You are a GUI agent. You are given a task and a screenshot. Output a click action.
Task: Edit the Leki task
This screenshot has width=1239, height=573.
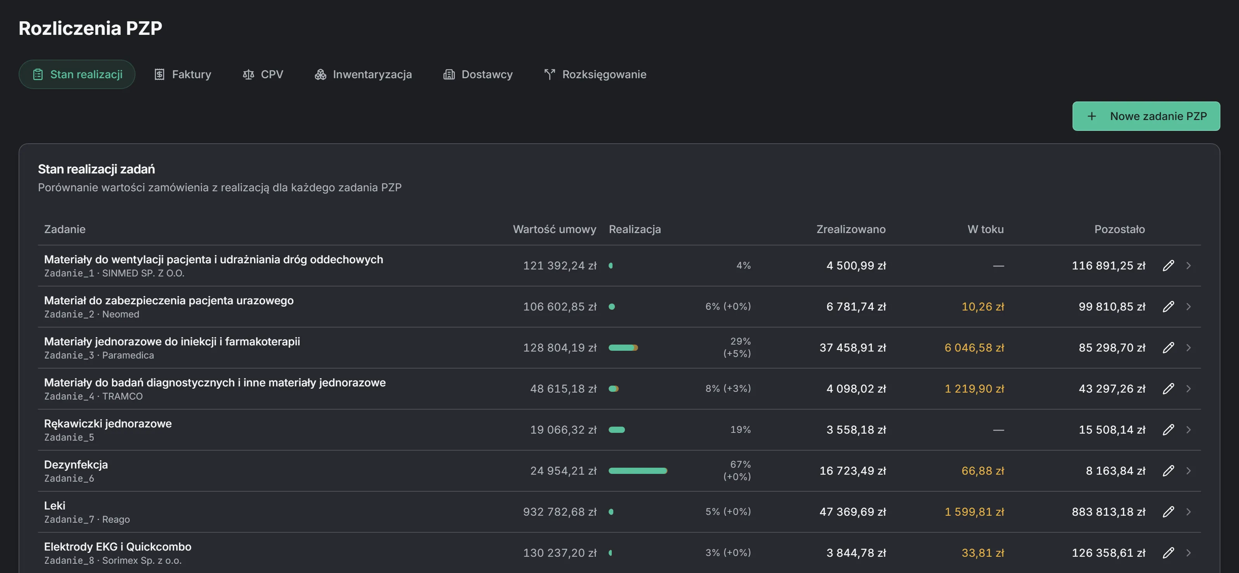tap(1168, 511)
